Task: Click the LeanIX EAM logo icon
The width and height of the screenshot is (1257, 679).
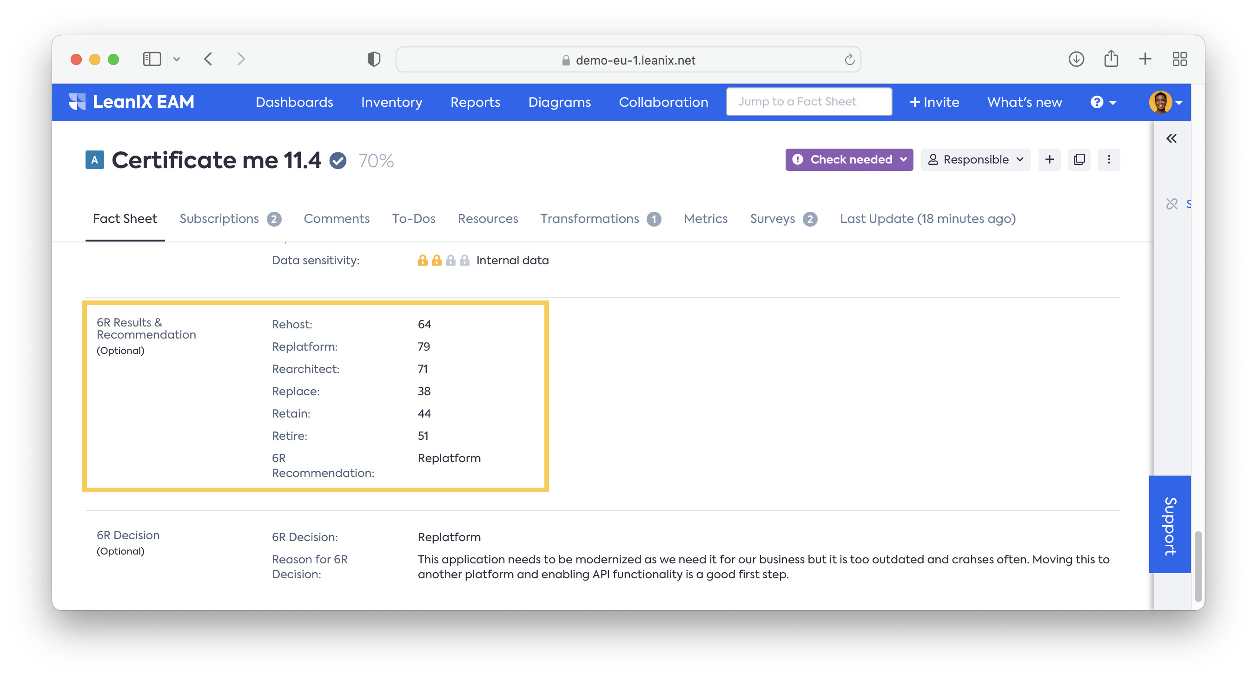Action: [77, 102]
